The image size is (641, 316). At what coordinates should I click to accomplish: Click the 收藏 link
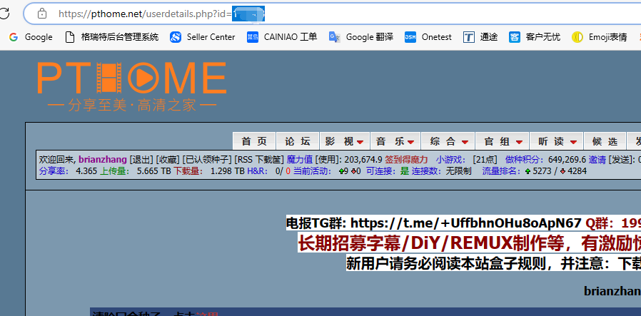tap(168, 160)
